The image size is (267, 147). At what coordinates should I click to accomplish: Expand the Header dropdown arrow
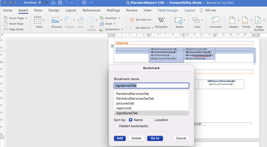point(238,20)
